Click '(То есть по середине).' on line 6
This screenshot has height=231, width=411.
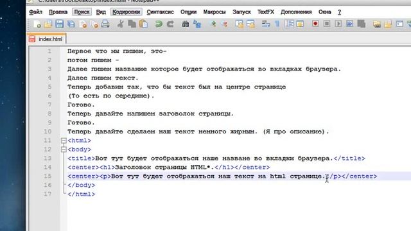[111, 96]
